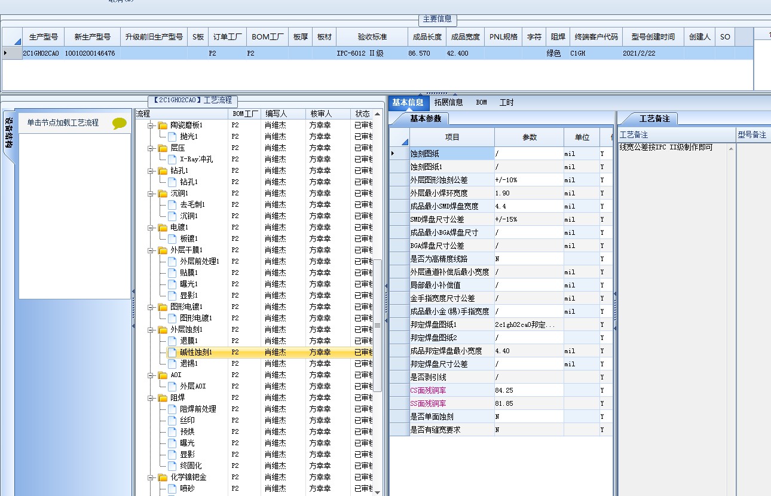Click the process tree scrollbar up arrow

coord(377,114)
